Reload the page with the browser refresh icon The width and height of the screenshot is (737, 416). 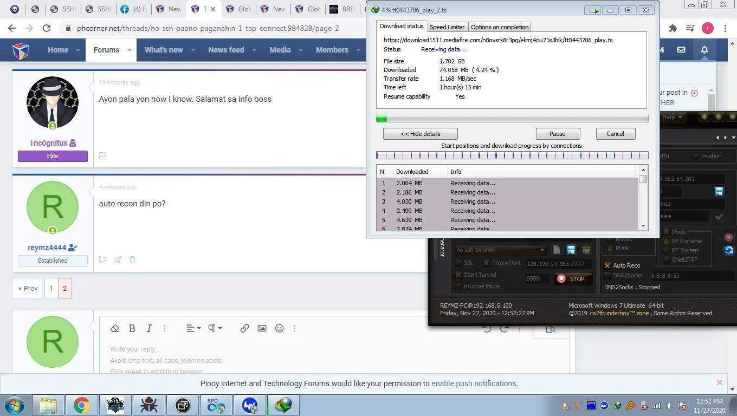click(47, 28)
